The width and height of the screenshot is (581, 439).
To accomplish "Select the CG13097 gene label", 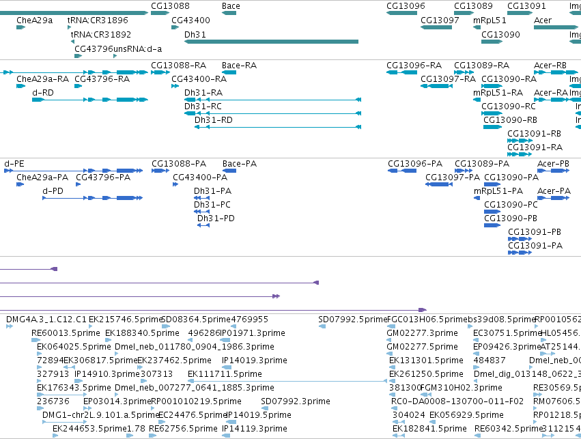I will click(x=440, y=20).
